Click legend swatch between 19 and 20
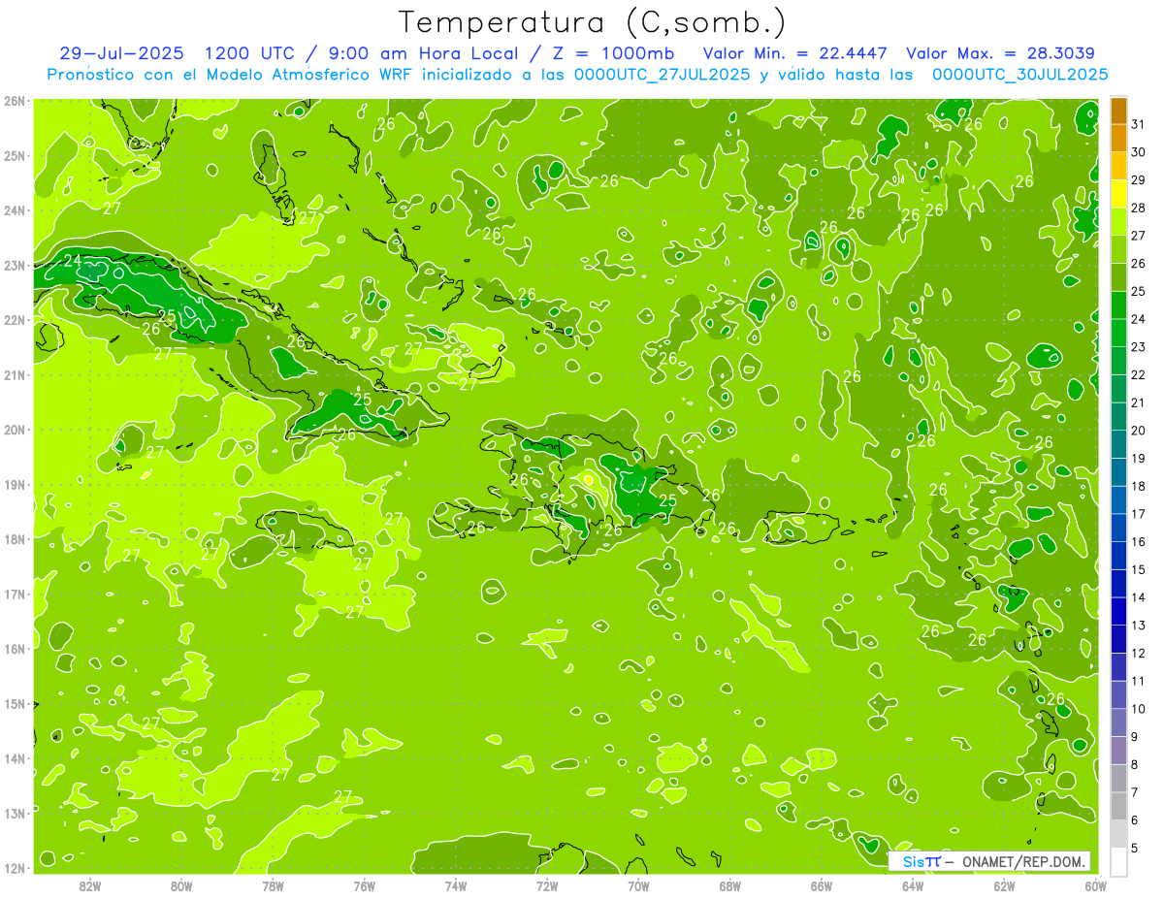Viewport: 1164px width, 899px height. pos(1118,444)
